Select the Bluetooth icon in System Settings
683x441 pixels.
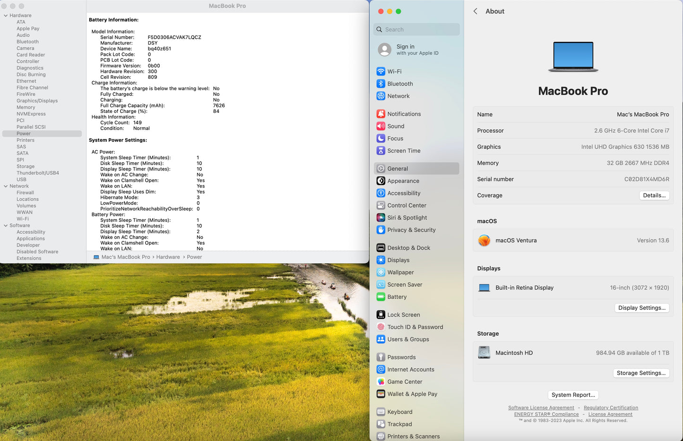(381, 84)
